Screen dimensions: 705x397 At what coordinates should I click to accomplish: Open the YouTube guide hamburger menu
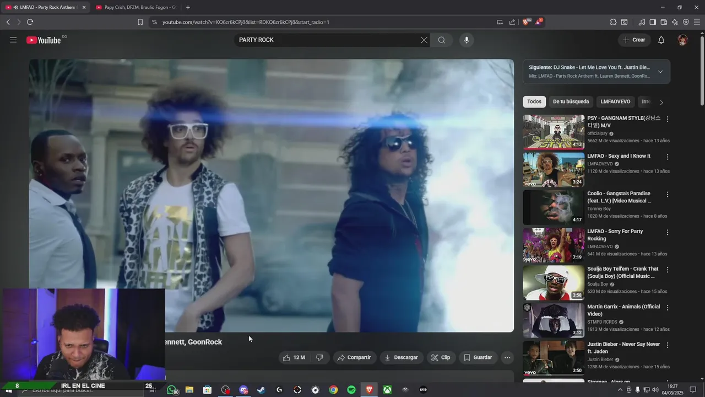13,40
